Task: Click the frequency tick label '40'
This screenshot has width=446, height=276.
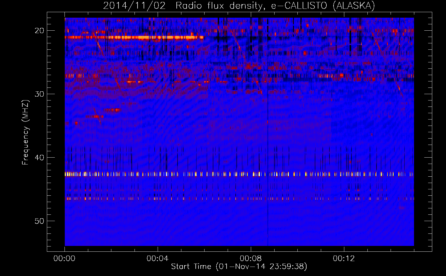Action: (39, 157)
